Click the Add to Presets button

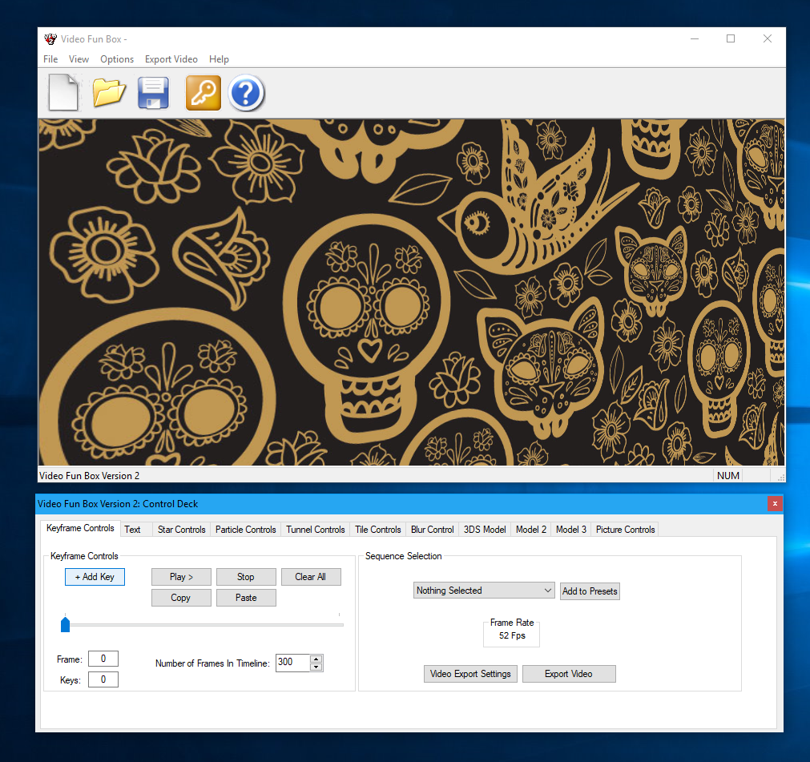tap(590, 591)
